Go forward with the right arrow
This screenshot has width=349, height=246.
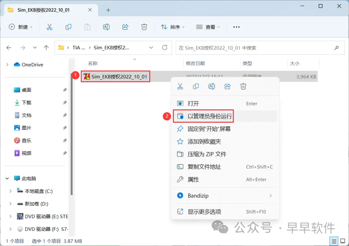(23, 48)
